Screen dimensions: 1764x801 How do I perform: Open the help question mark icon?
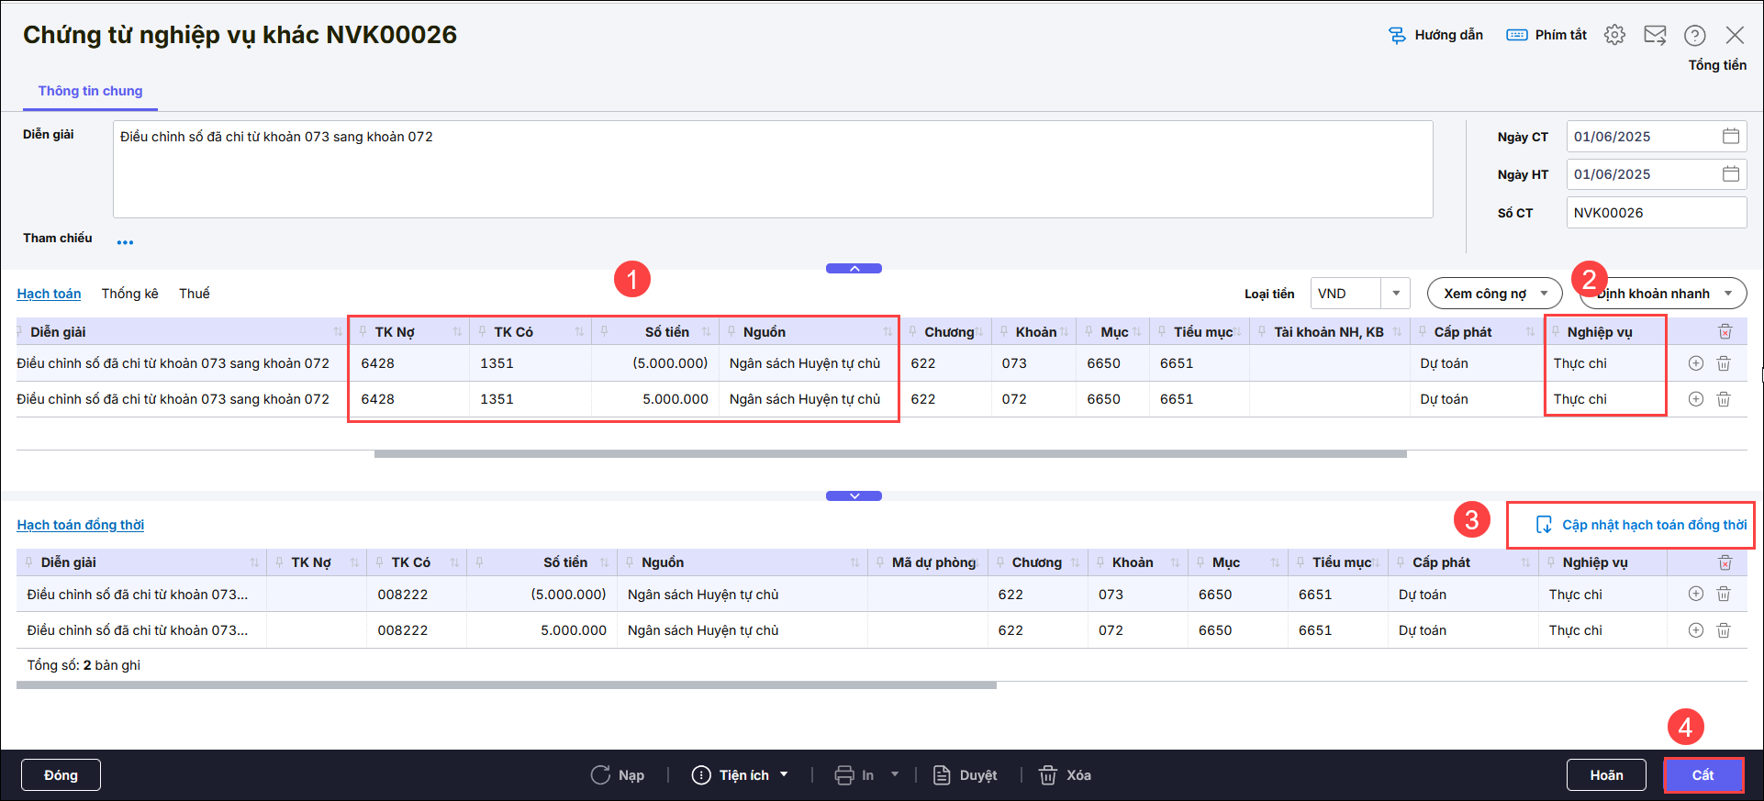tap(1694, 35)
